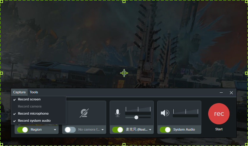248x146 pixels.
Task: Click the right-middle region resize handle
Action: [x=246, y=73]
